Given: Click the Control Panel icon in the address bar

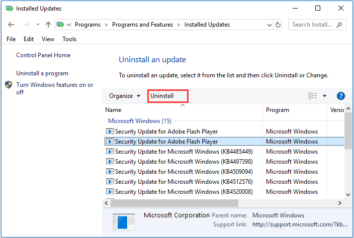Looking at the screenshot, I should [x=60, y=24].
